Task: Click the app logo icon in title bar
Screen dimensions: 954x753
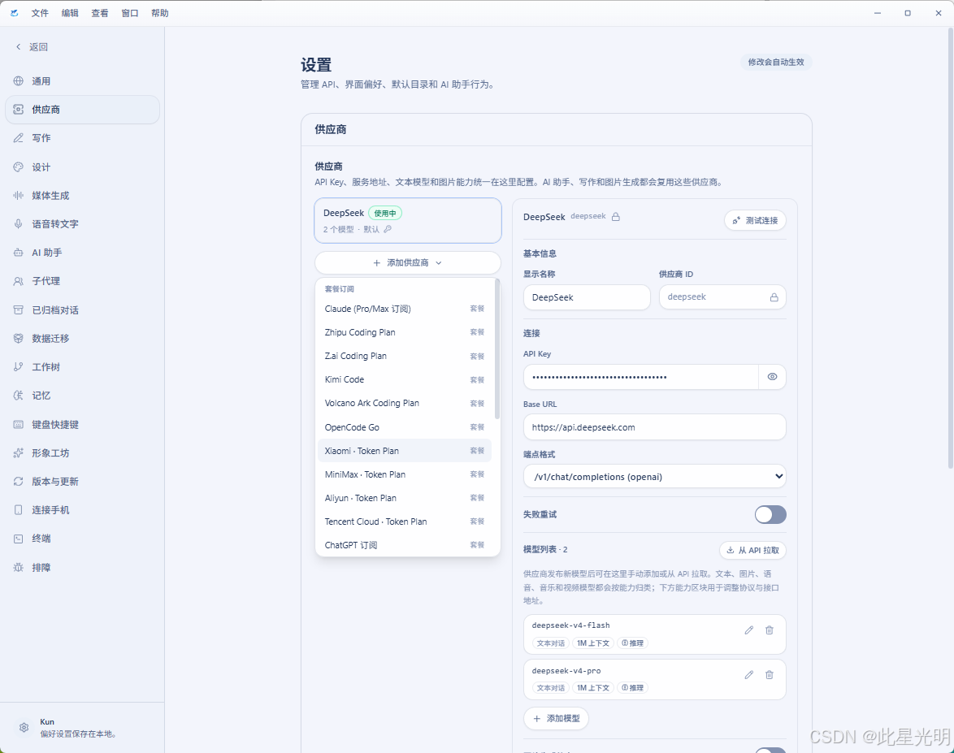Action: click(x=15, y=13)
